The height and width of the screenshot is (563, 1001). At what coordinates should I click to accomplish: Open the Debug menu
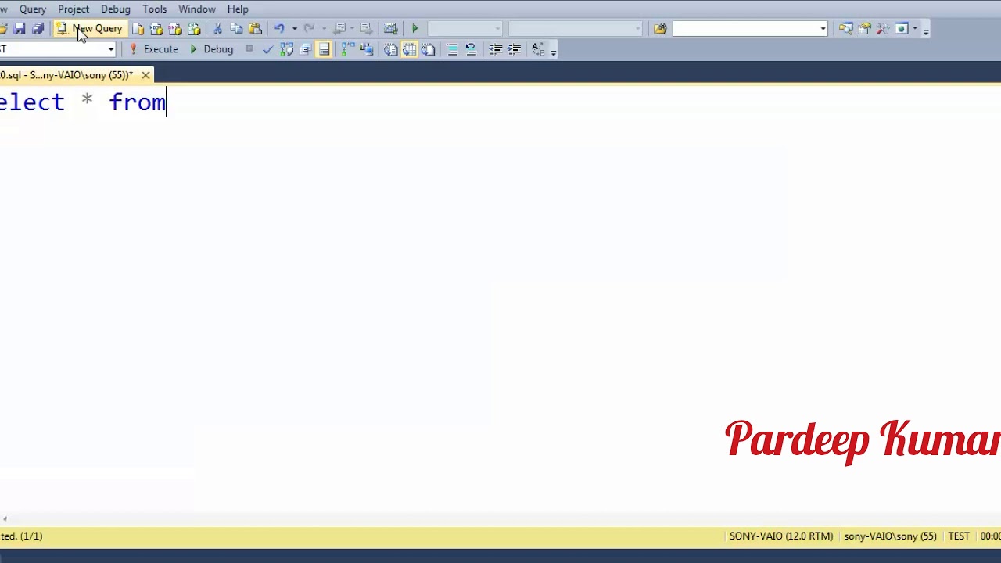[116, 9]
